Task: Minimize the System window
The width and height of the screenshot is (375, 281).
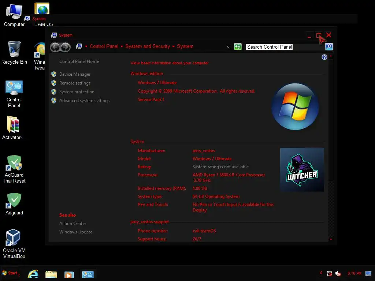Action: (309, 36)
